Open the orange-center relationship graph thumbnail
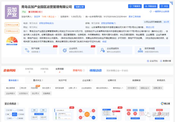This screenshot has height=122, width=175. tap(87, 114)
